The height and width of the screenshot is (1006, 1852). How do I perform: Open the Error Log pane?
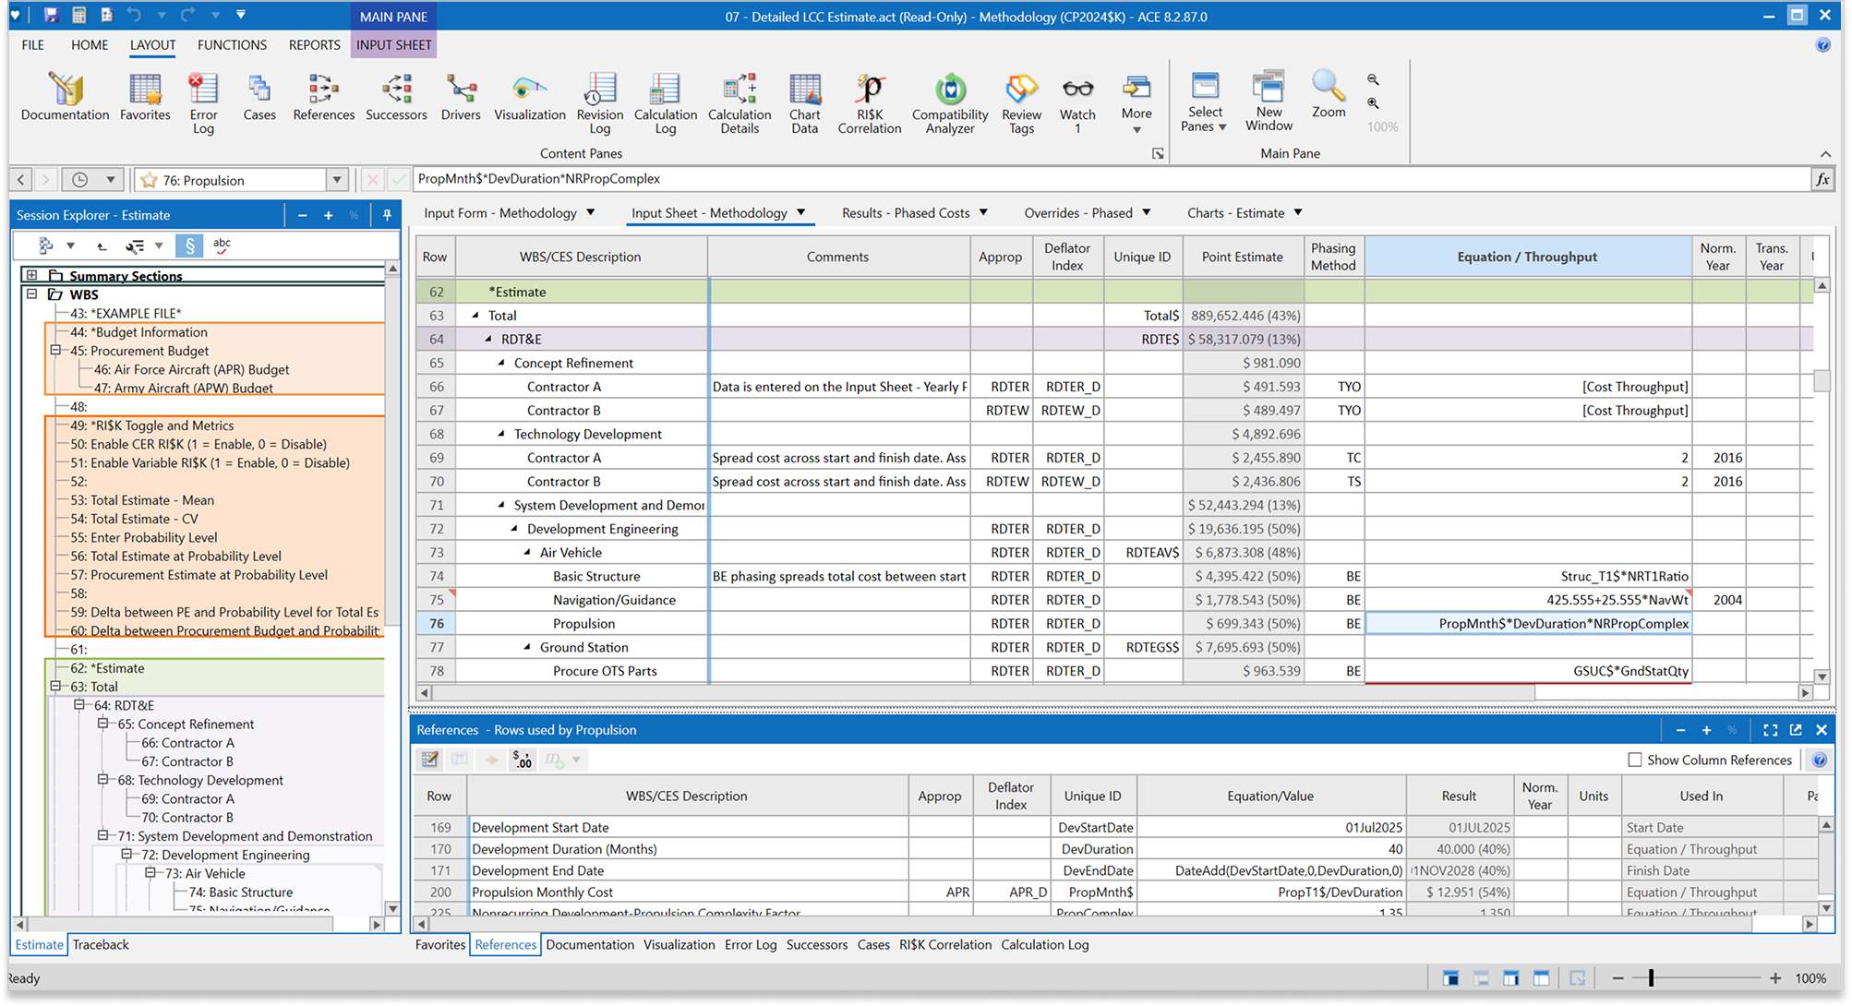point(203,100)
